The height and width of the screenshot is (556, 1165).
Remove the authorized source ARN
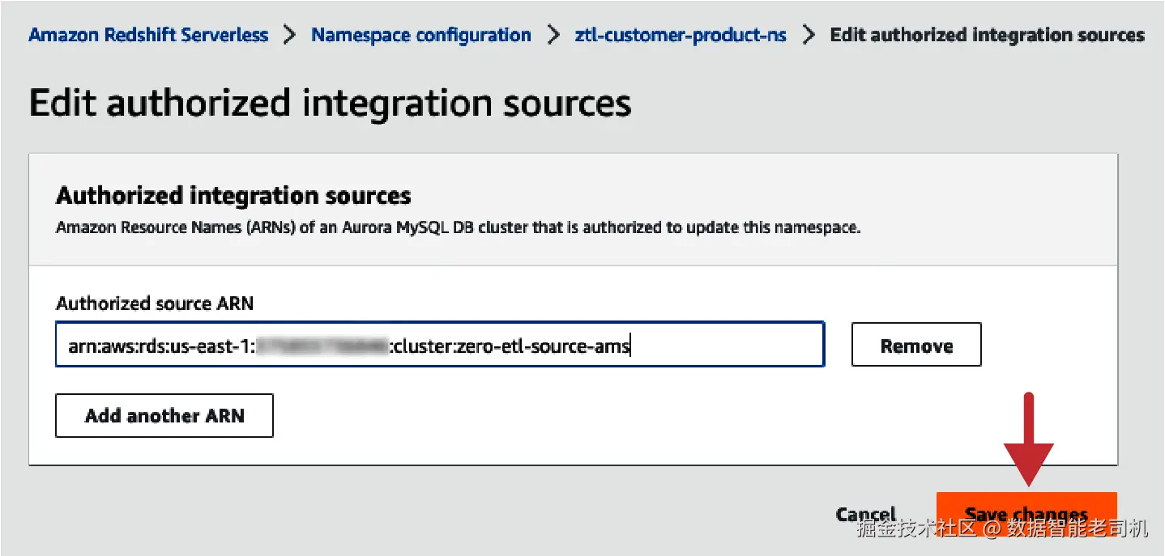click(915, 345)
